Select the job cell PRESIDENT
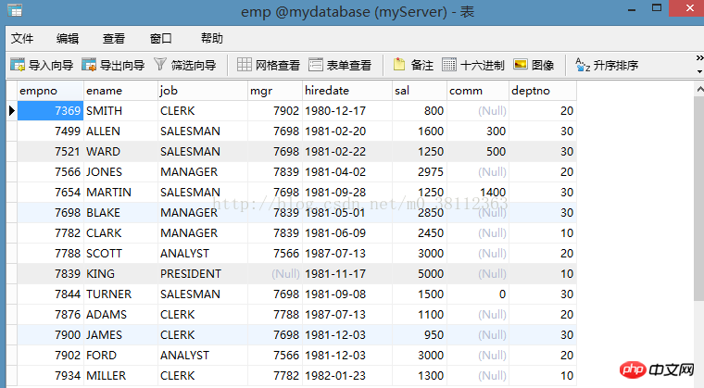704x388 pixels. coord(203,273)
